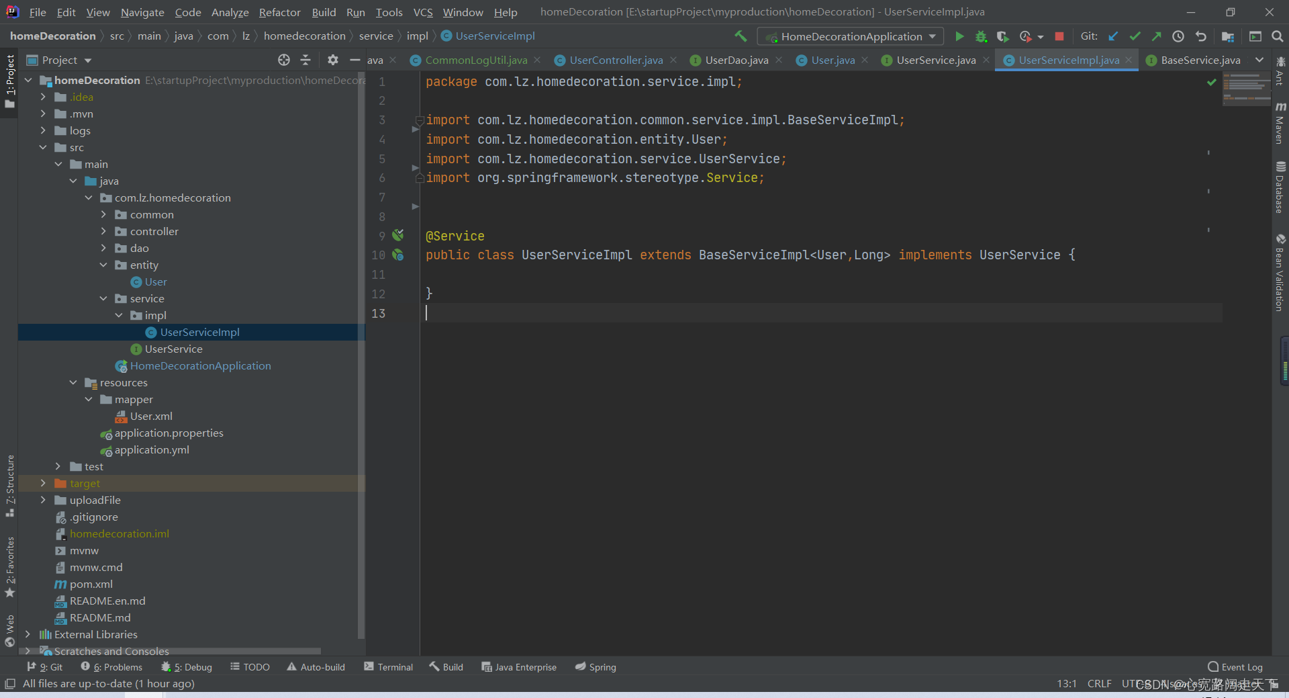Screen dimensions: 1289x698
Task: Click CRLF line separator in status bar
Action: pos(1099,684)
